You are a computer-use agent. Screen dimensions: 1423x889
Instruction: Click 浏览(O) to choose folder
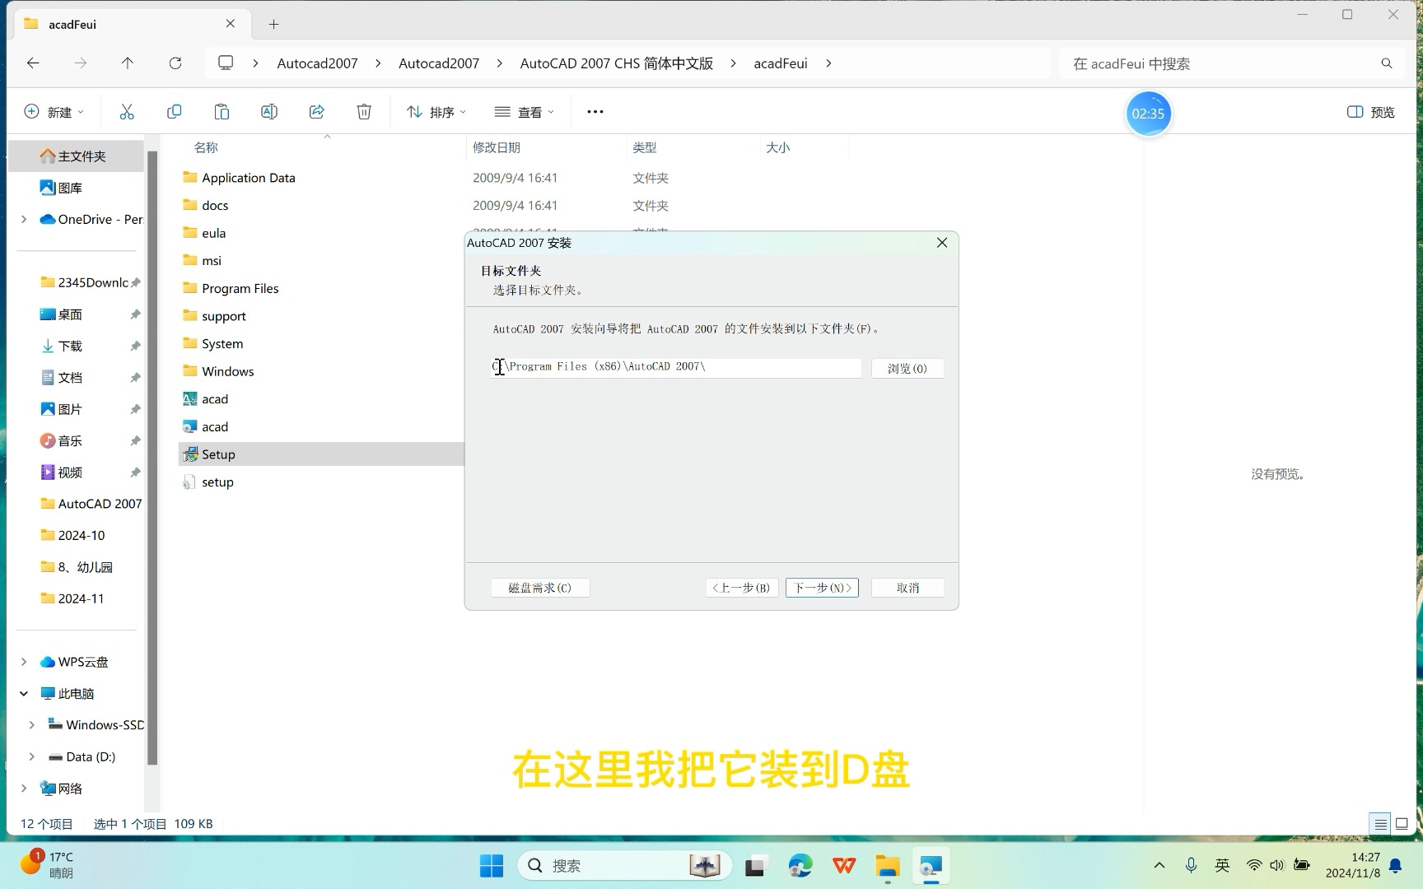pyautogui.click(x=907, y=368)
